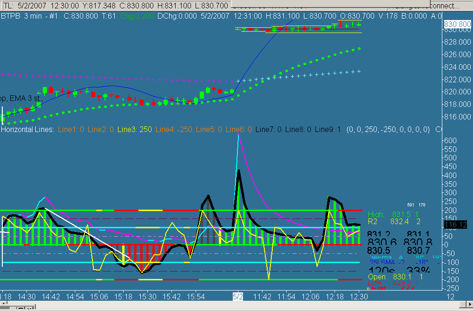Click the black '830.7' value
This screenshot has width=473, height=311.
[419, 251]
